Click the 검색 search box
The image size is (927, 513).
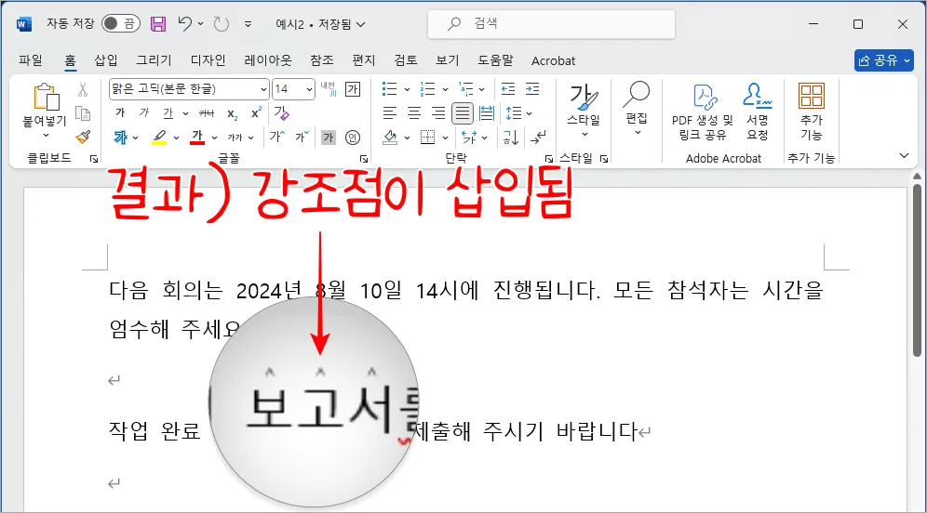pos(551,23)
